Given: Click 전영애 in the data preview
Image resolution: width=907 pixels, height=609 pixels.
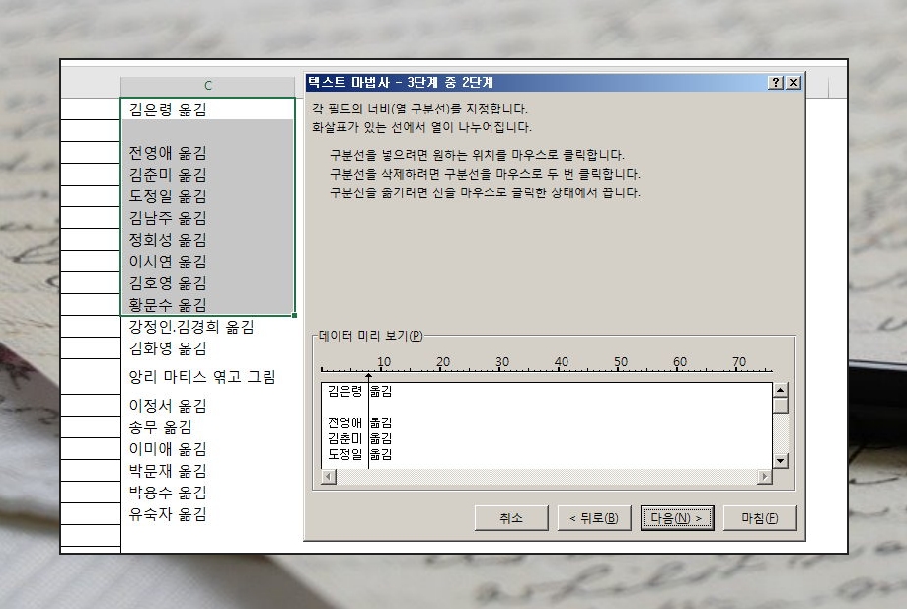Looking at the screenshot, I should (x=344, y=422).
